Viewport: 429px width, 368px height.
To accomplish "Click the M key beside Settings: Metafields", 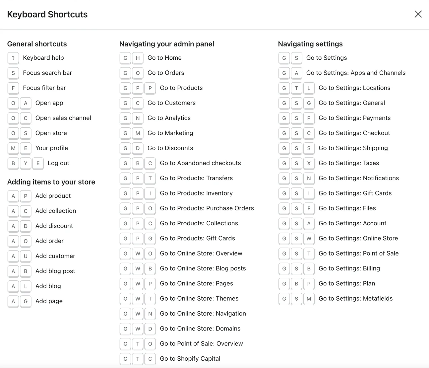I will click(309, 299).
